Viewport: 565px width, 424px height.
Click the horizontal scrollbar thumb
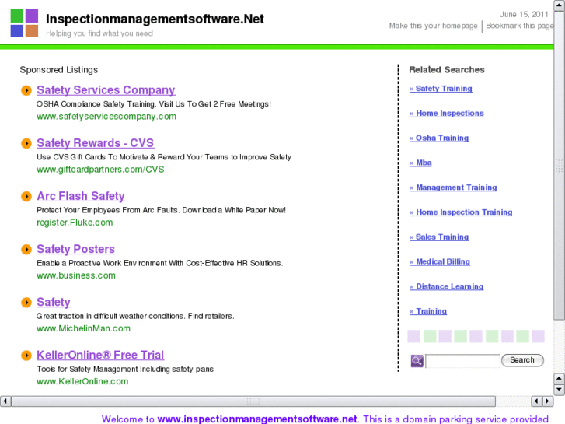click(253, 401)
